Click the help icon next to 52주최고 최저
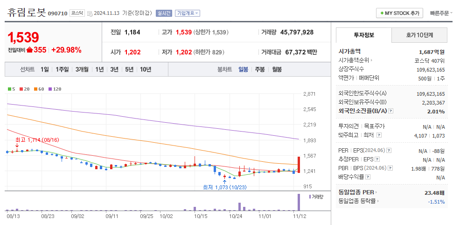This screenshot has height=225, width=460. point(379,135)
